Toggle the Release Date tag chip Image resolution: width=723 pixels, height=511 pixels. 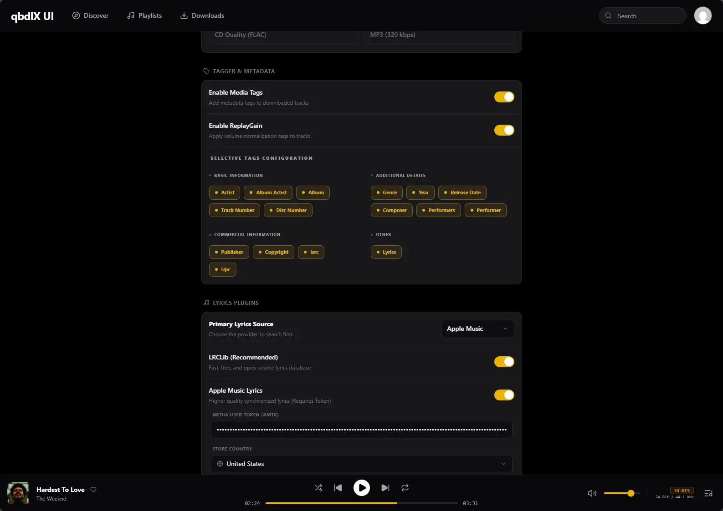pos(462,192)
